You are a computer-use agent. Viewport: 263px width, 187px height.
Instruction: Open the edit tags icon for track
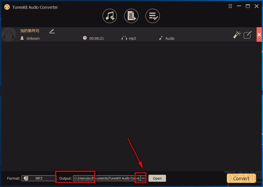(248, 35)
